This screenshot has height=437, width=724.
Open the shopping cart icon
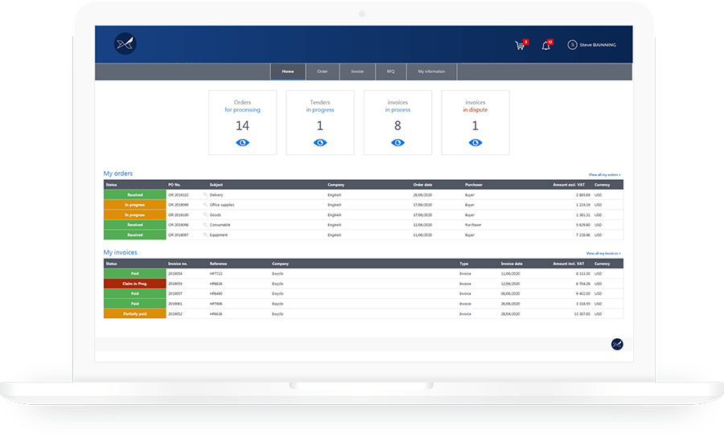point(520,45)
